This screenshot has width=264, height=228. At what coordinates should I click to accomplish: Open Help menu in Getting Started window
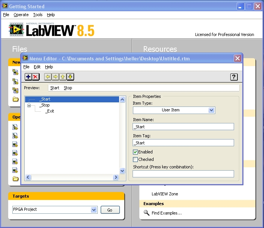(51, 15)
